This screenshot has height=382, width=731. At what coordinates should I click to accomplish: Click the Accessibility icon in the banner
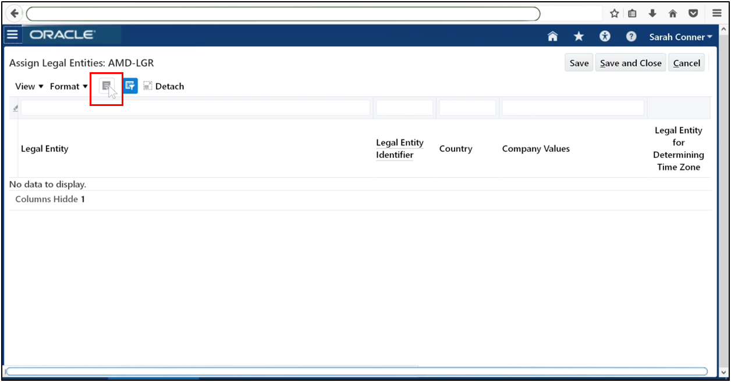pyautogui.click(x=604, y=36)
